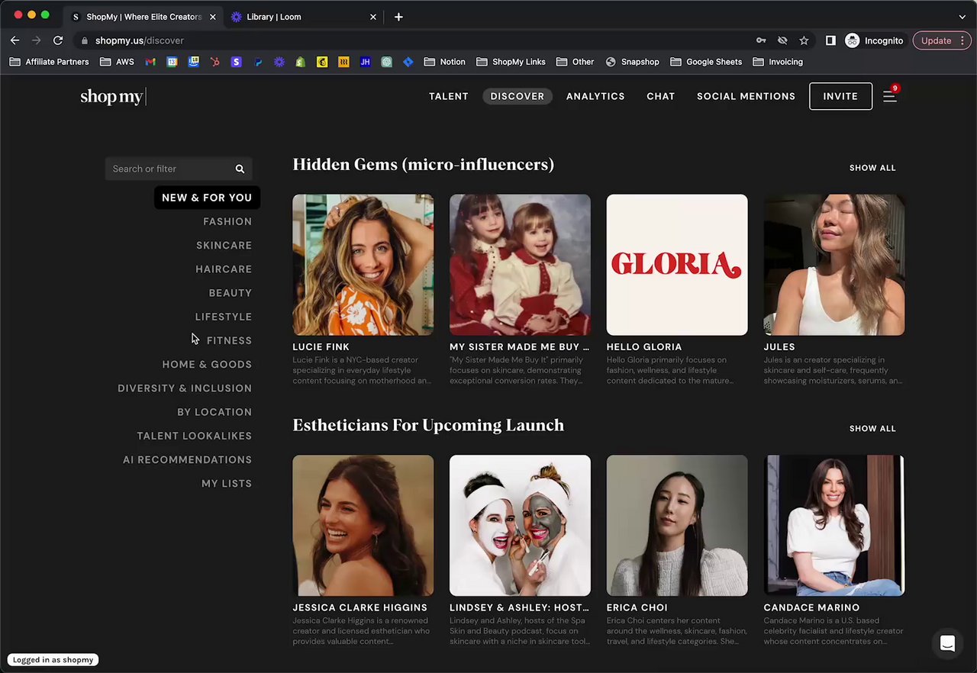Select the New & For You category
The width and height of the screenshot is (977, 673).
tap(207, 198)
